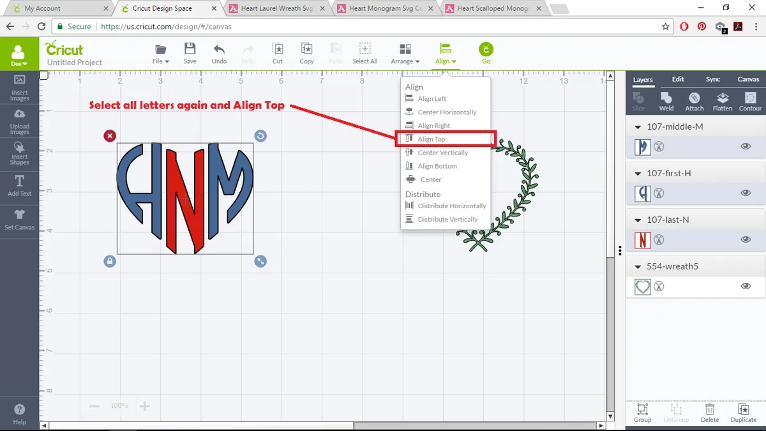Weld the selected layers
The width and height of the screenshot is (766, 431).
click(666, 101)
